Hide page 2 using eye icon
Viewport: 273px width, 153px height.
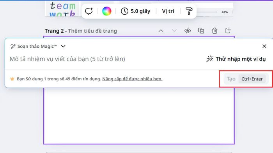click(x=188, y=31)
